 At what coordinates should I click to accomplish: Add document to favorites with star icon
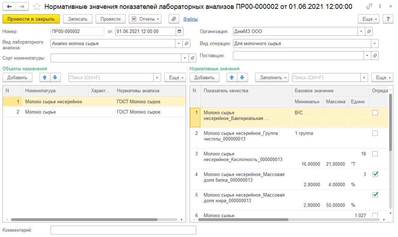point(36,7)
